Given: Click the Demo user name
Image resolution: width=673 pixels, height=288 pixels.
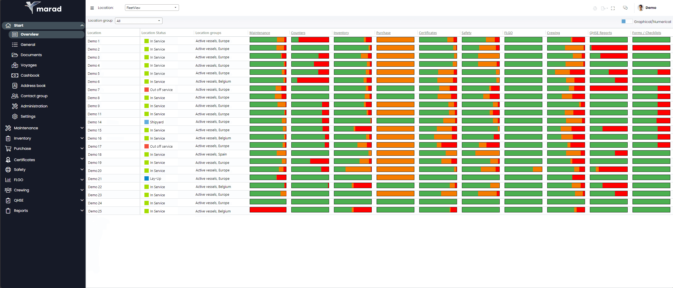Looking at the screenshot, I should pyautogui.click(x=651, y=8).
